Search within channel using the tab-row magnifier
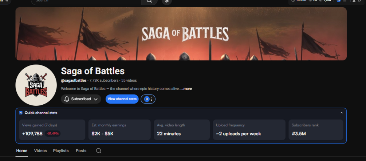The image size is (366, 161). [x=99, y=151]
